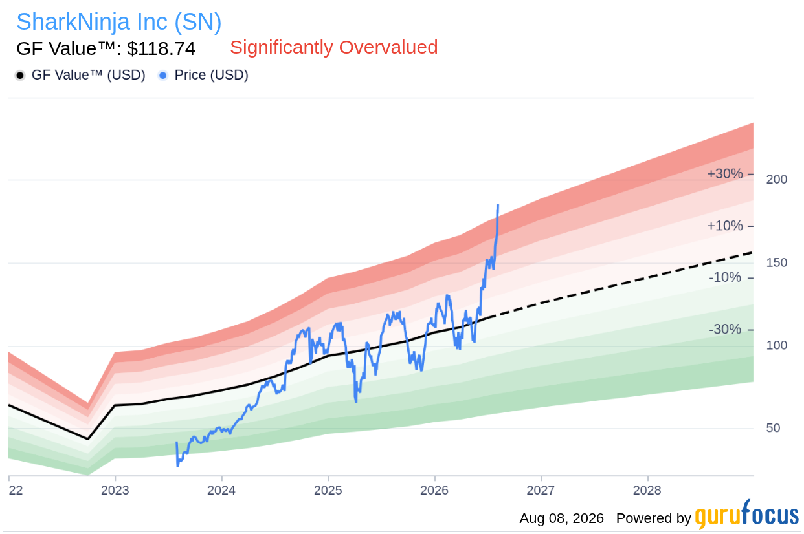Open the SharkNinja Inc (SN) title link
Image resolution: width=804 pixels, height=534 pixels.
coord(119,22)
